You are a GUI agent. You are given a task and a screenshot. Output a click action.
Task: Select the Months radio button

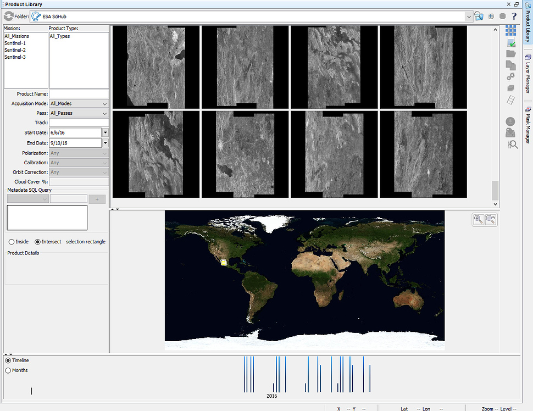click(8, 370)
